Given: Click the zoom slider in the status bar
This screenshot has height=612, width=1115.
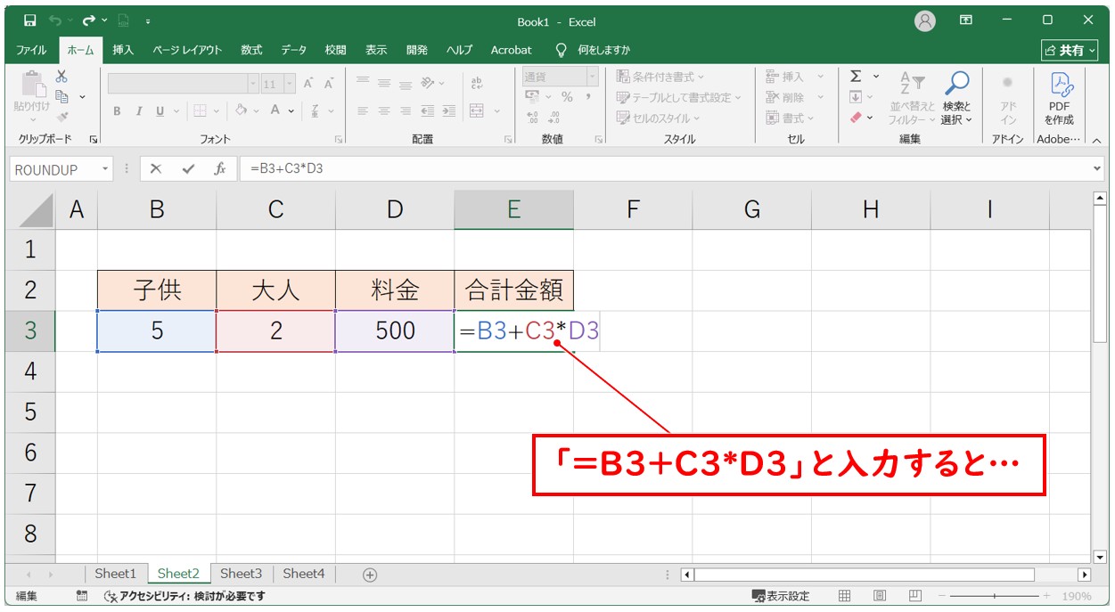Looking at the screenshot, I should (993, 596).
